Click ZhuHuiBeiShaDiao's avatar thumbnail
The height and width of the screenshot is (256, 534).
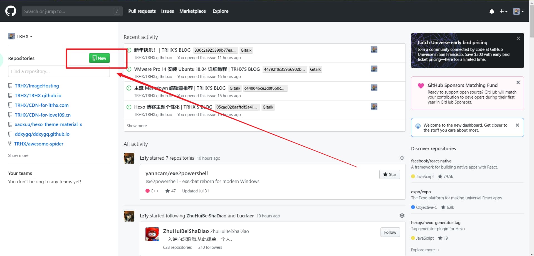pos(152,234)
